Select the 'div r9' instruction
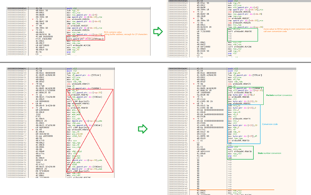Viewport: 311px width, 195px height. point(232,130)
